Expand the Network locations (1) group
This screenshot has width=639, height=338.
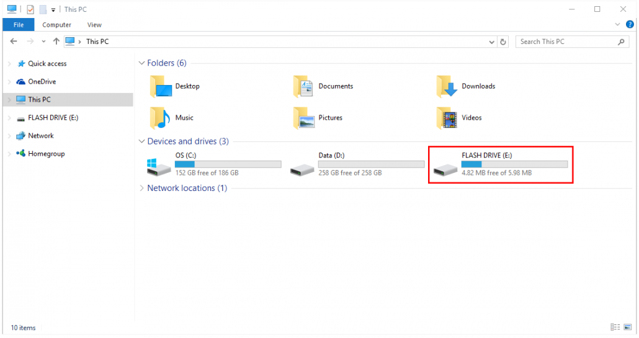[142, 189]
